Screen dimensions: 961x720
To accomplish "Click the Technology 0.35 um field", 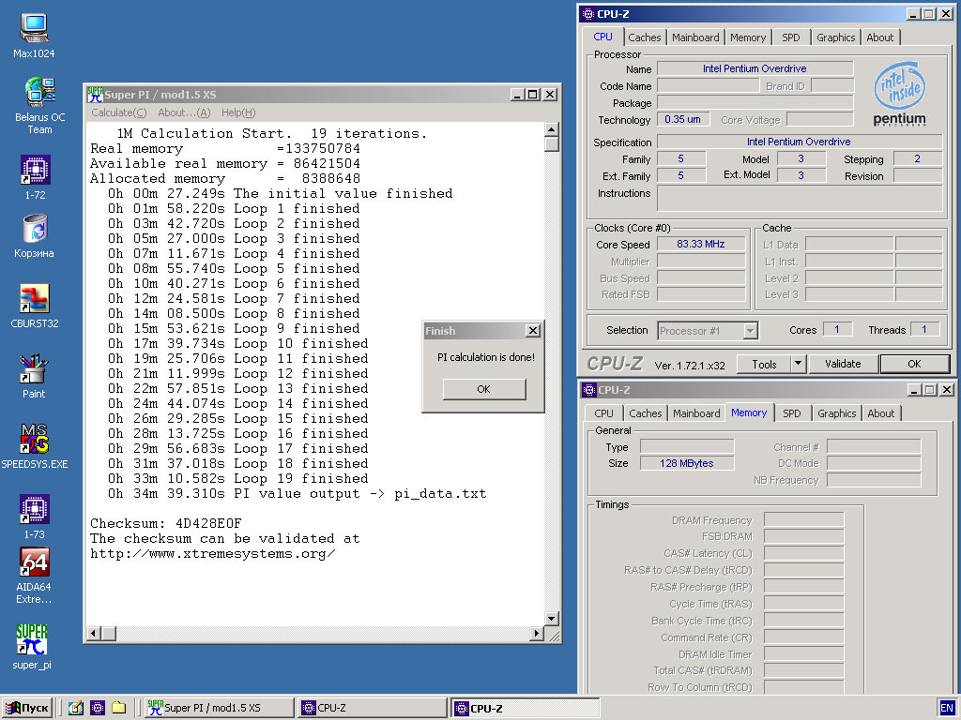I will point(683,119).
